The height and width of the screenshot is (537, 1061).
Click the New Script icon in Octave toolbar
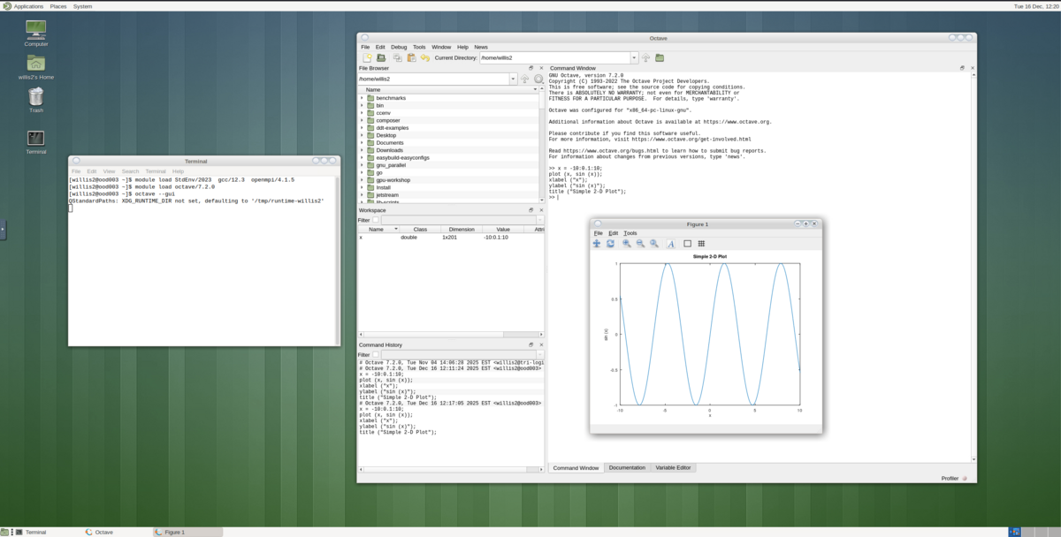tap(368, 57)
